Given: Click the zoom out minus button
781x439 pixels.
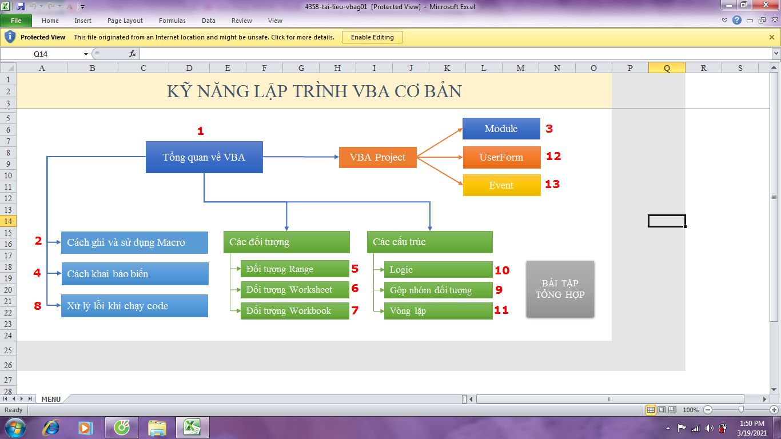Looking at the screenshot, I should pyautogui.click(x=708, y=410).
